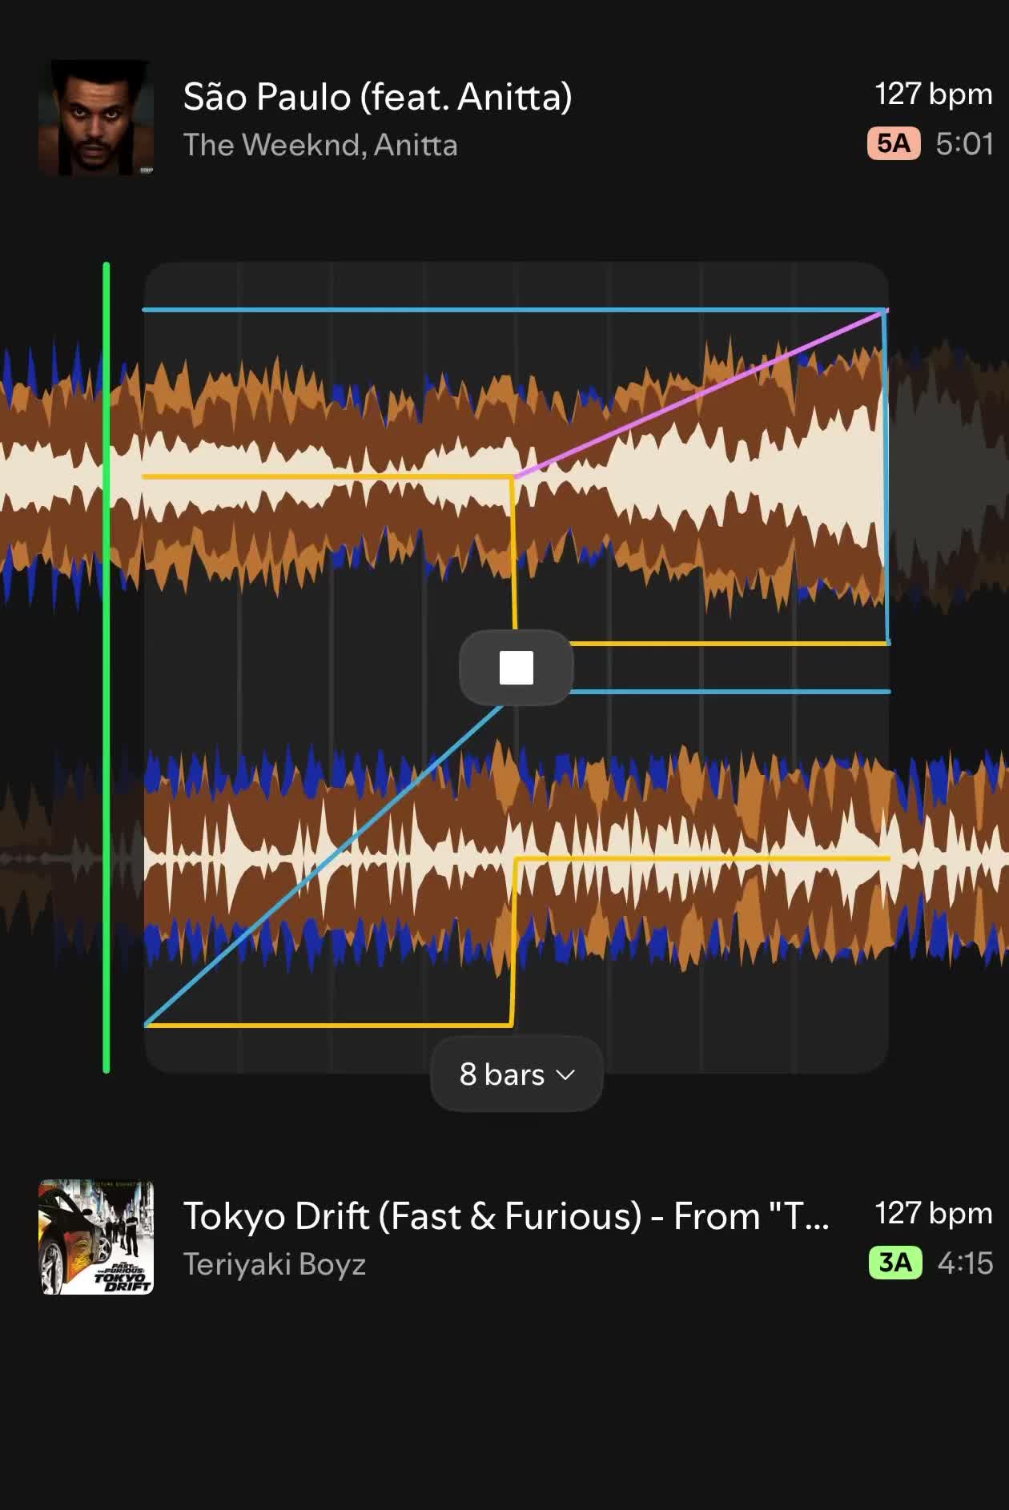Tap the 5:01 track duration

[964, 144]
